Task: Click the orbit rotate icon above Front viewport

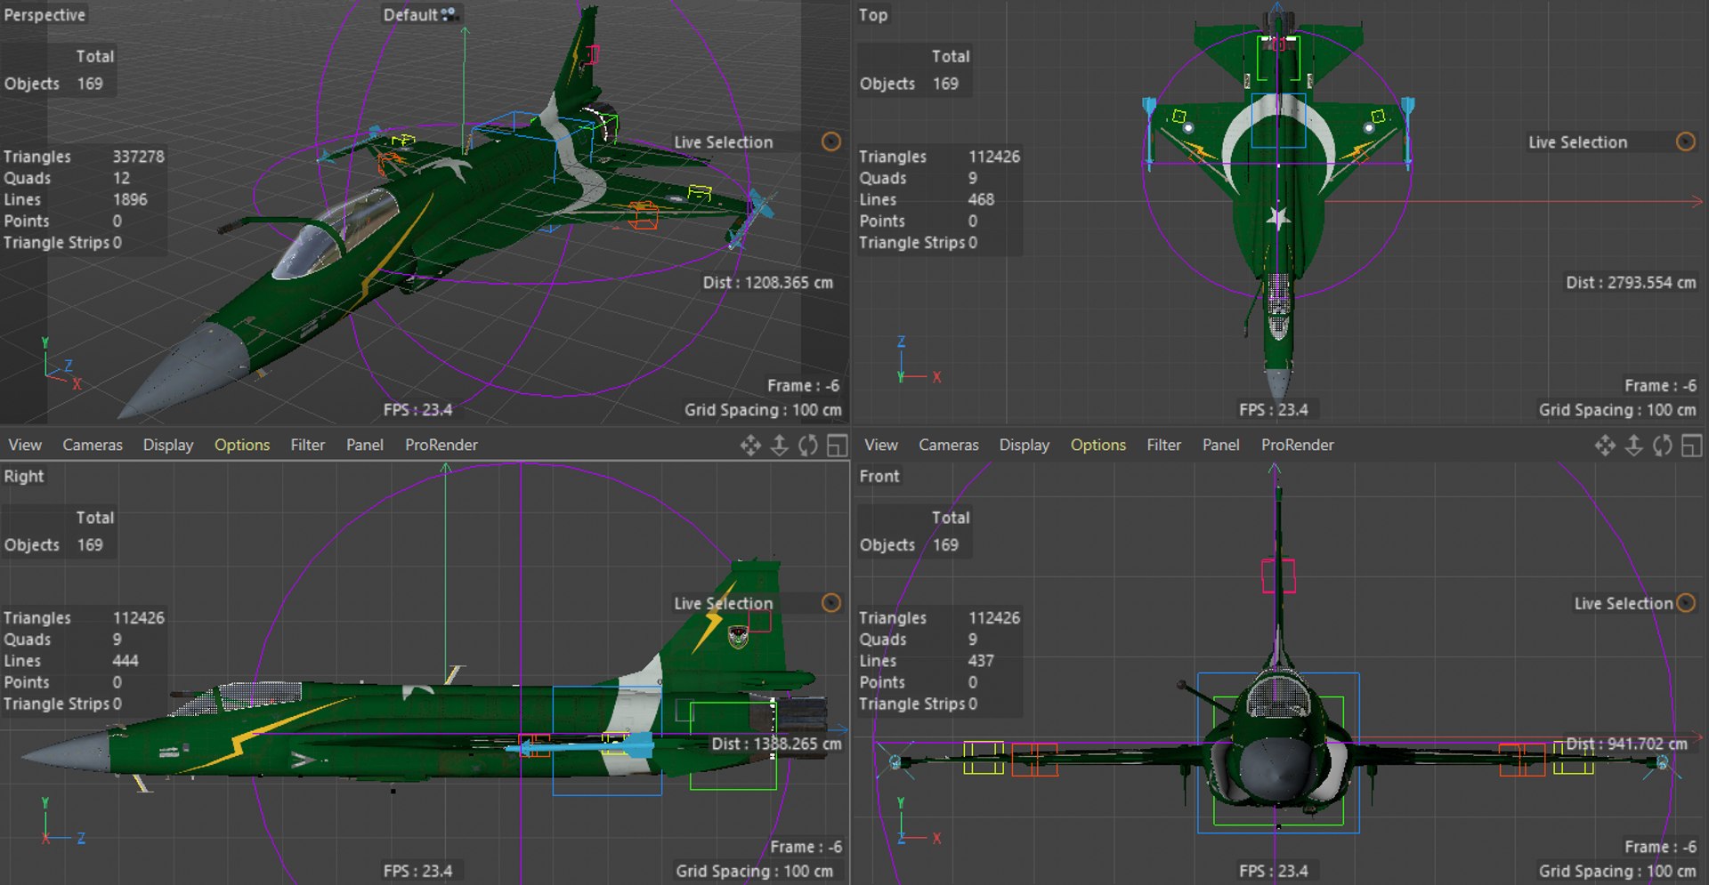Action: [1663, 446]
